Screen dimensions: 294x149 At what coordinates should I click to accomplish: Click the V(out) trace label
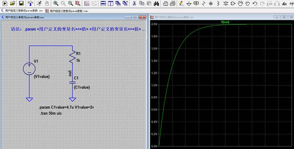coord(225,22)
